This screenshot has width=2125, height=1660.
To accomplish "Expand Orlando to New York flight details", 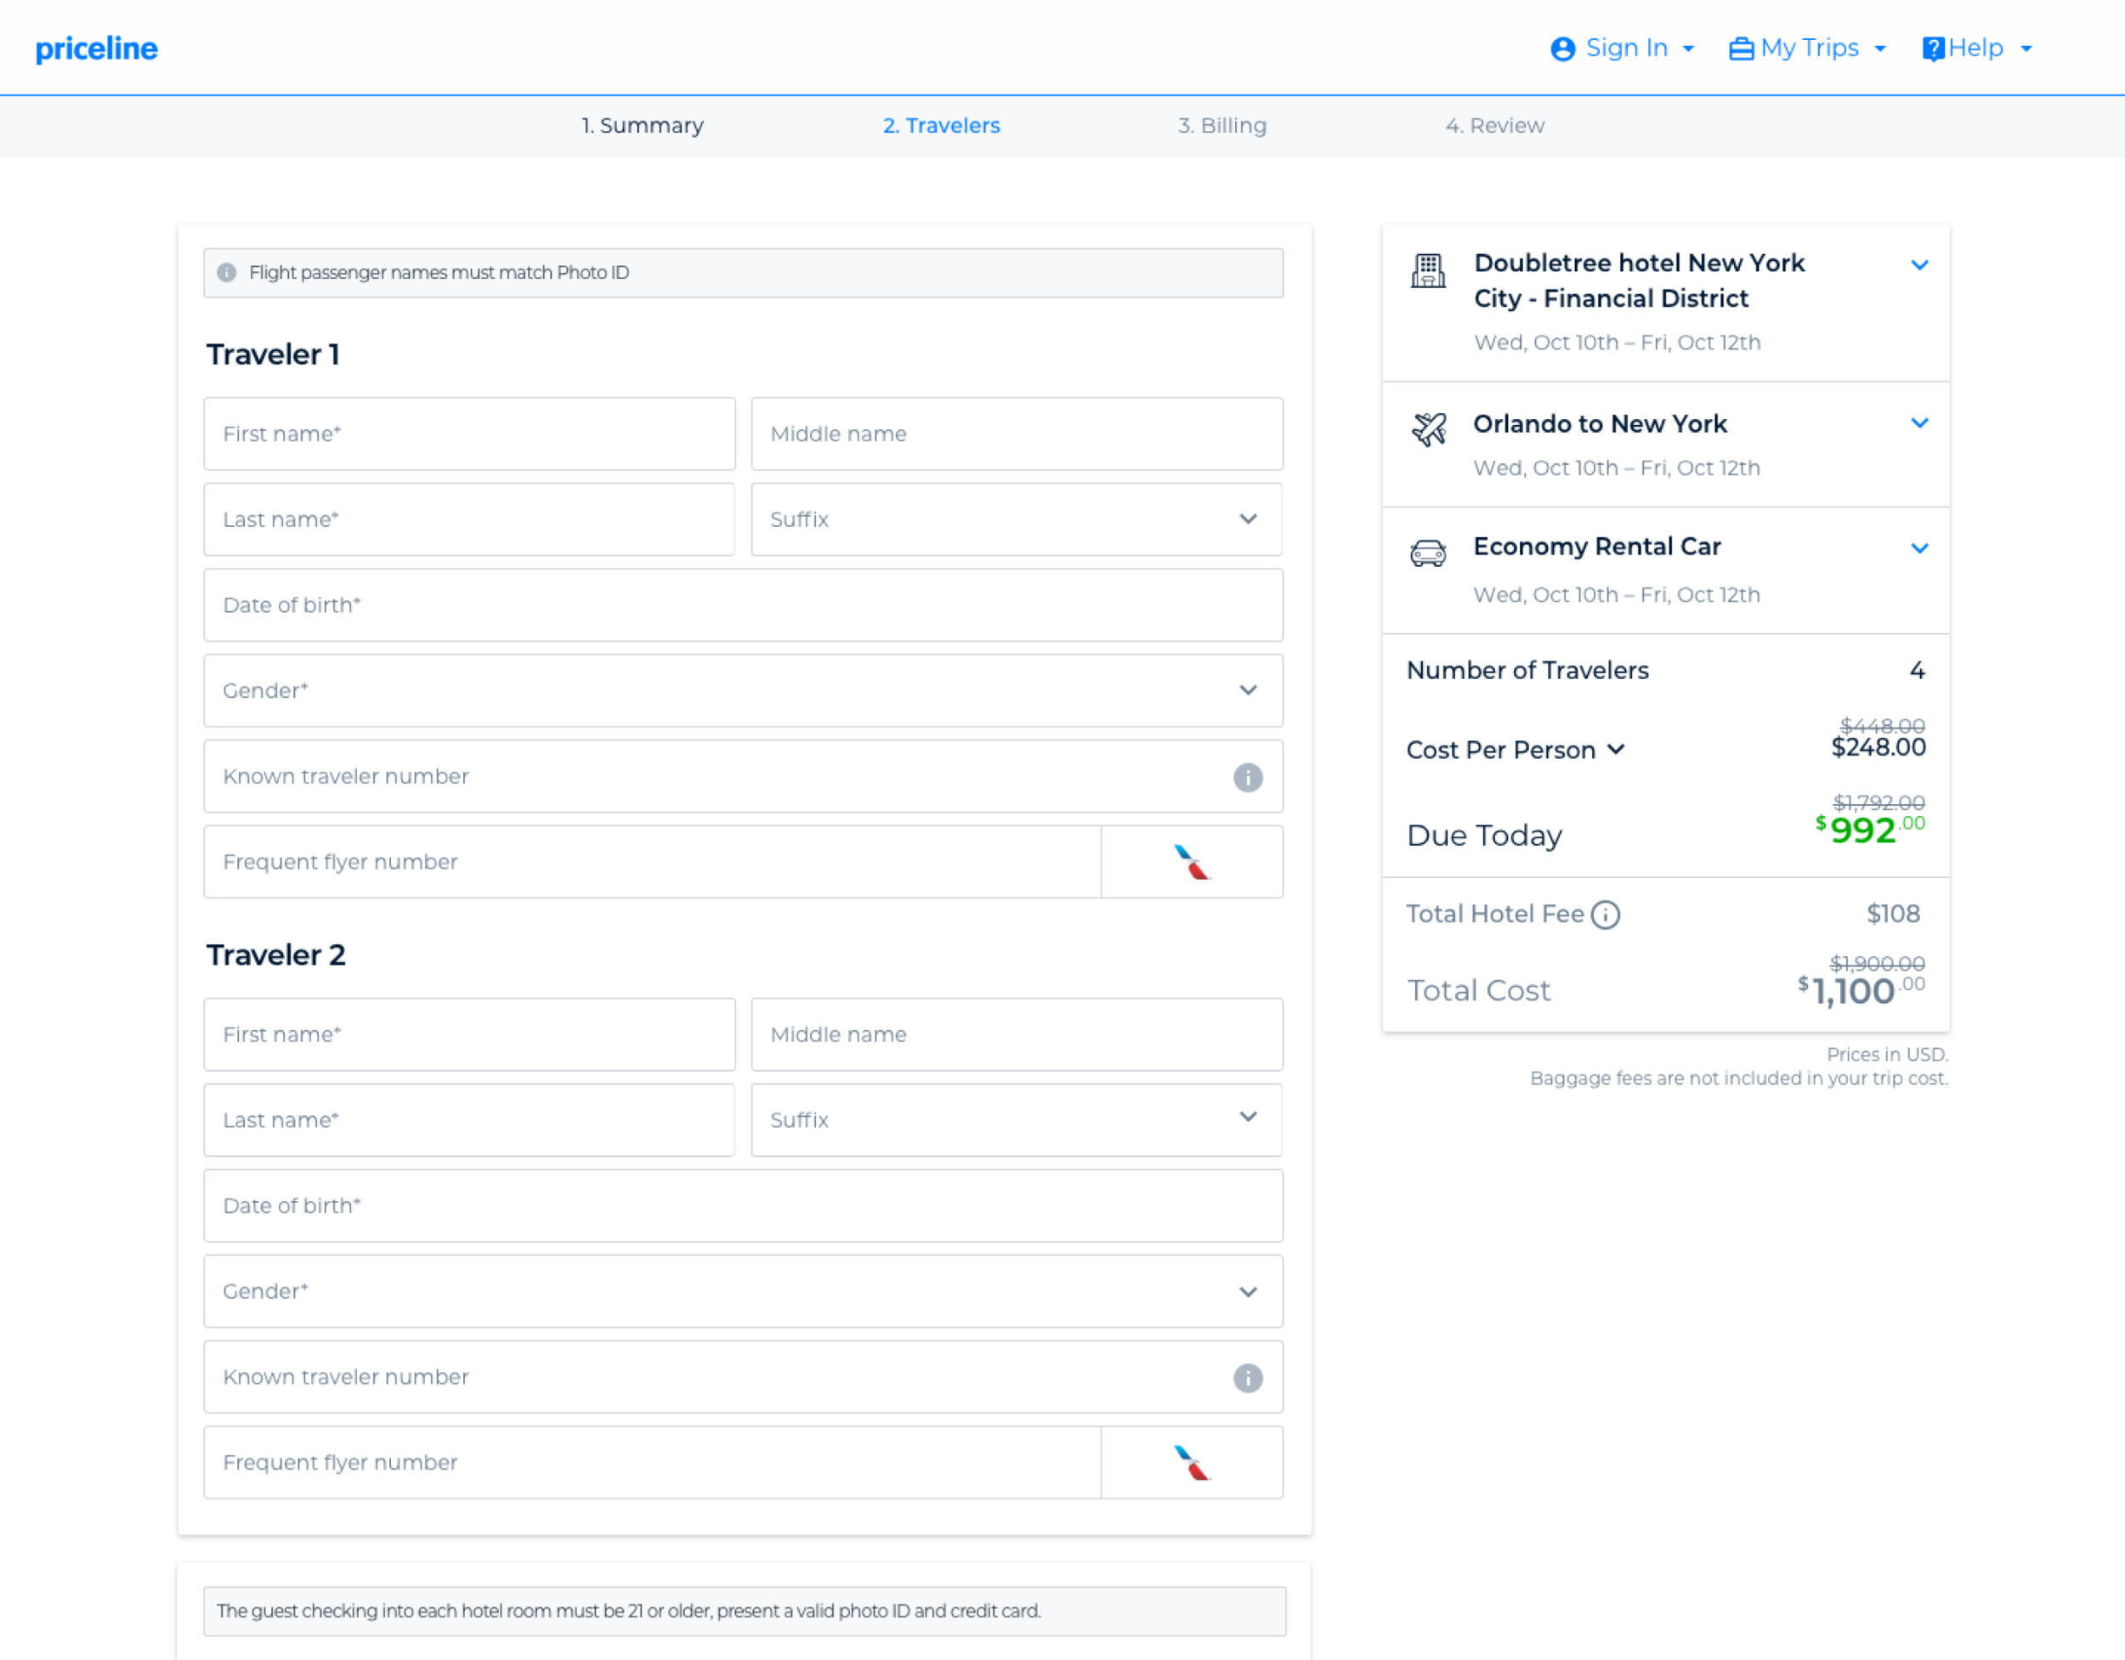I will [1918, 422].
